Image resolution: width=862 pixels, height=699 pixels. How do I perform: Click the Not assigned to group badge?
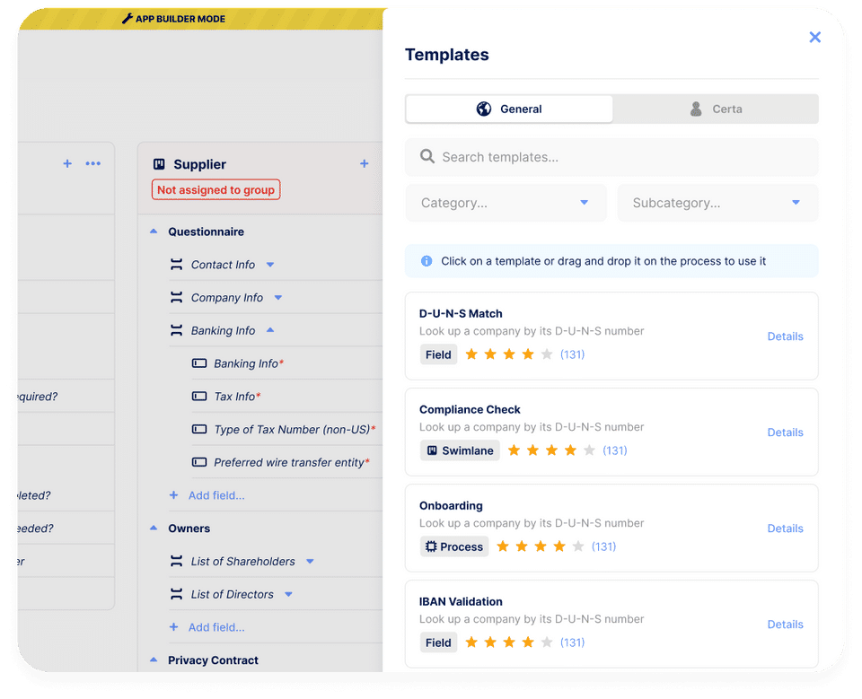[216, 189]
